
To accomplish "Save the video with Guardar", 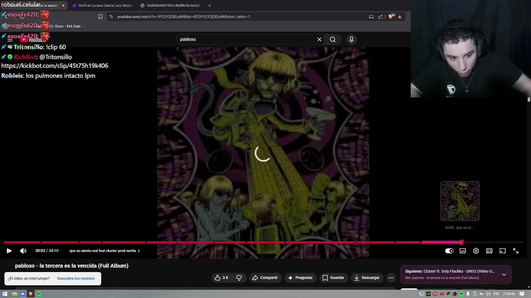I will tap(334, 278).
